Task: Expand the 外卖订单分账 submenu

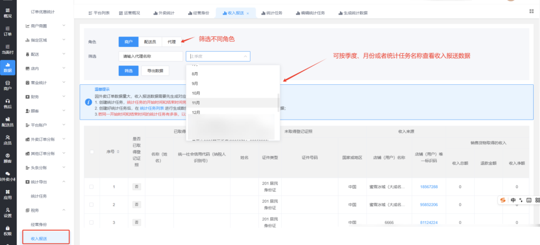Action: click(x=45, y=139)
